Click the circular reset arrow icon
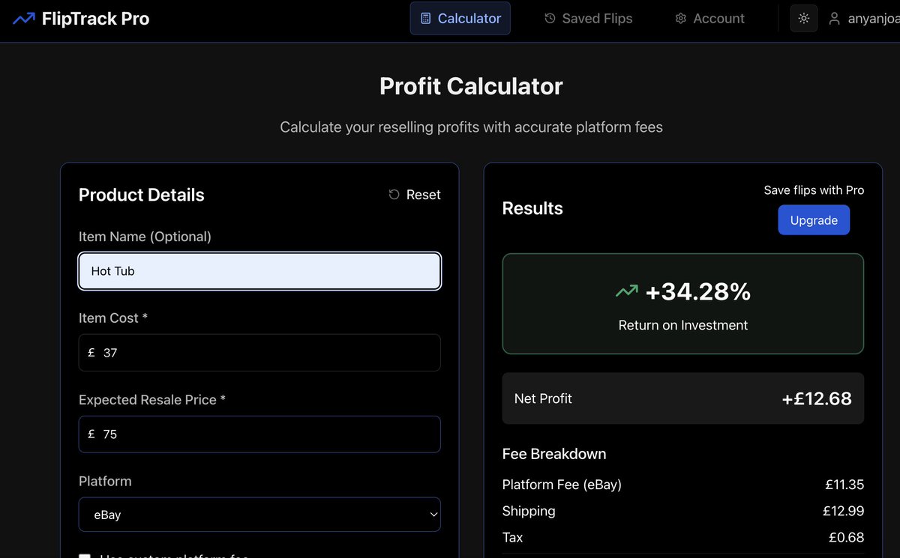Viewport: 900px width, 558px height. 393,194
